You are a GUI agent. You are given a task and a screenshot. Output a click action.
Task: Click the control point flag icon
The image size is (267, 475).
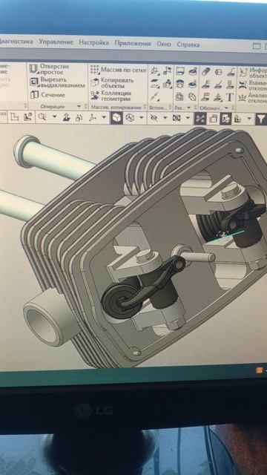point(167,71)
